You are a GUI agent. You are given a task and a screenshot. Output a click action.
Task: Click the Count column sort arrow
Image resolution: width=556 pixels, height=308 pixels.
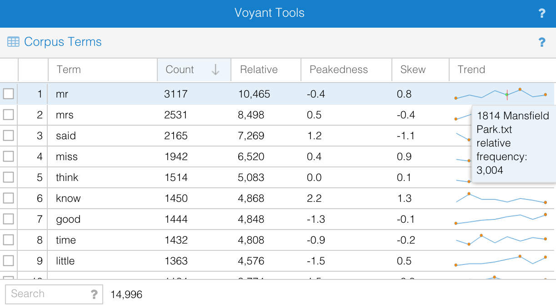point(215,70)
